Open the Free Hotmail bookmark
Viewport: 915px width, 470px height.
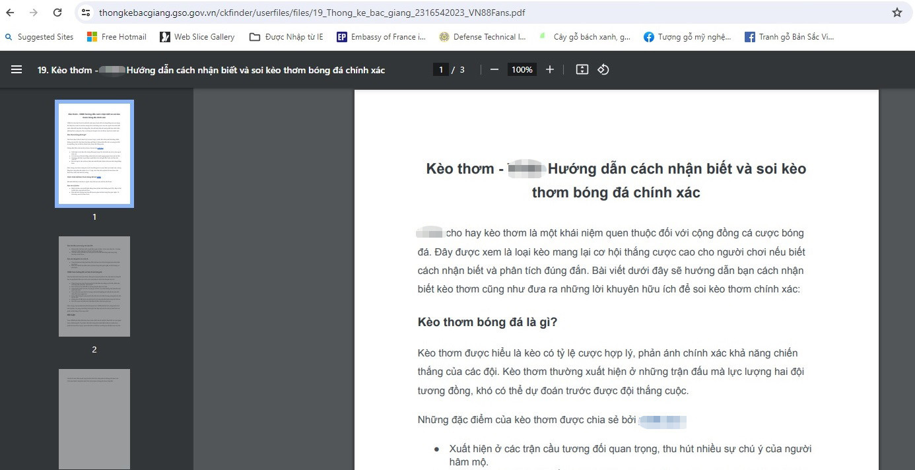[x=116, y=37]
